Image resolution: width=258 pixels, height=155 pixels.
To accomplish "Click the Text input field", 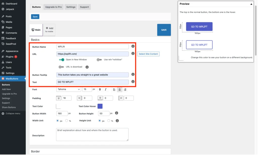I will (92, 82).
